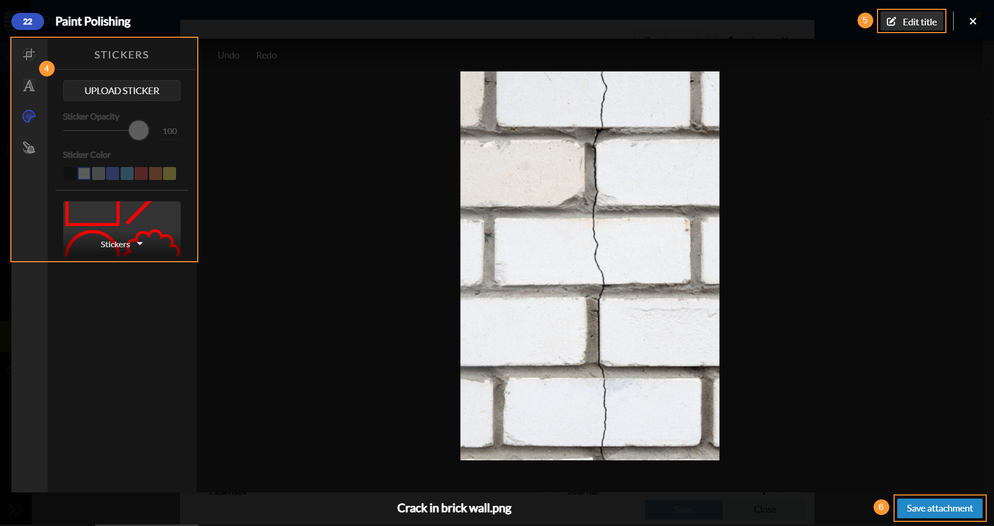
Task: Click the Sticker Opacity slider handle
Action: point(139,130)
